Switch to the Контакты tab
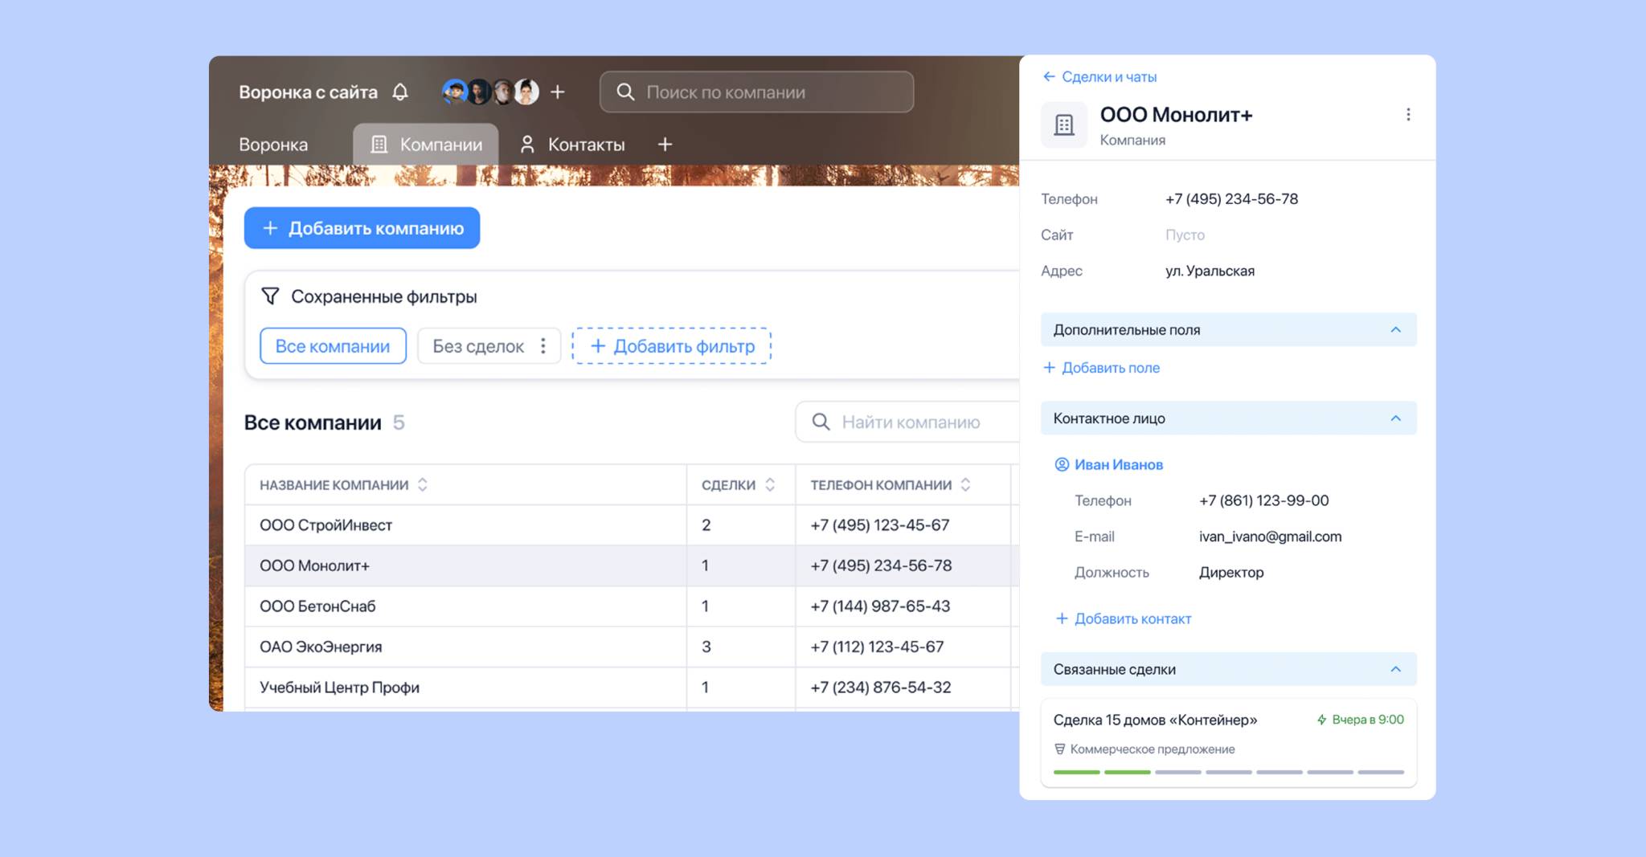1646x857 pixels. coord(572,145)
